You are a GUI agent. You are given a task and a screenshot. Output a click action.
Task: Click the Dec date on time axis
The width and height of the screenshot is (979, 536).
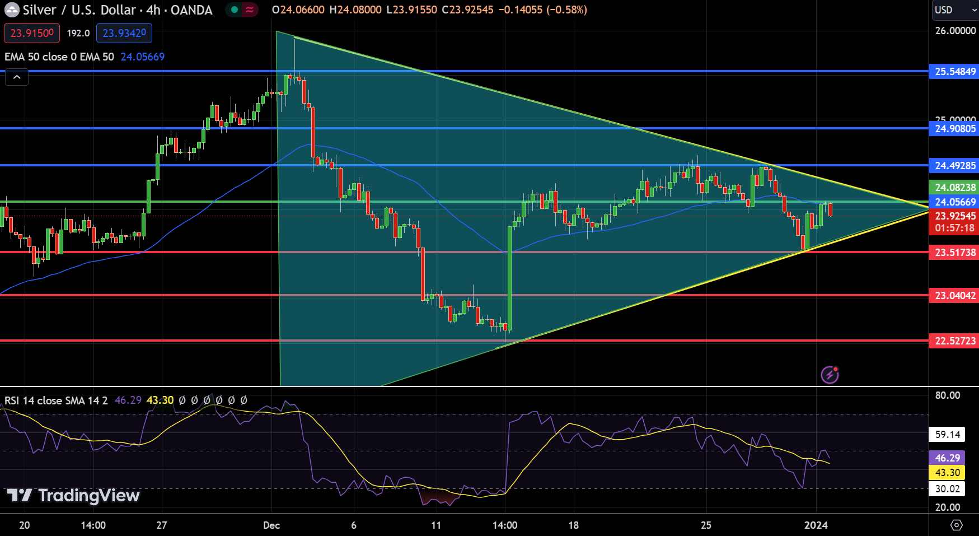pos(271,525)
